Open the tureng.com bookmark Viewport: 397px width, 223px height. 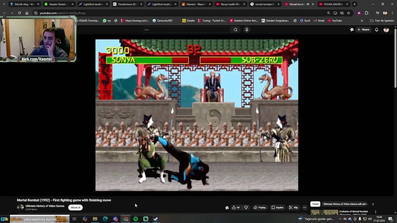[135, 21]
